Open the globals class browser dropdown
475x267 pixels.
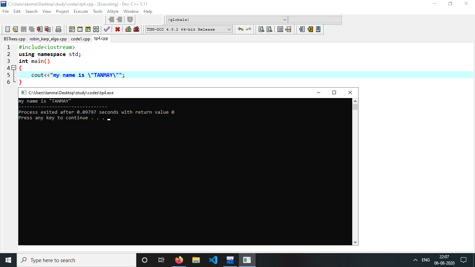point(284,19)
